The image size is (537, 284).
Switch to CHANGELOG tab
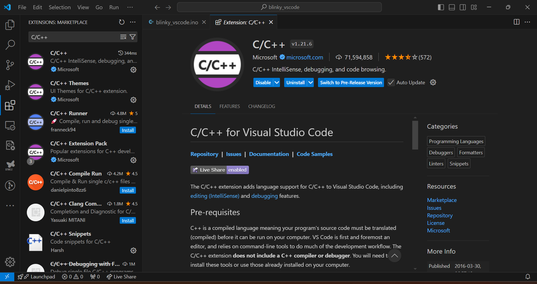coord(262,106)
